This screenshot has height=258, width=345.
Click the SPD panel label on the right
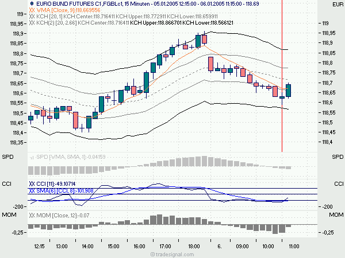pyautogui.click(x=338, y=157)
